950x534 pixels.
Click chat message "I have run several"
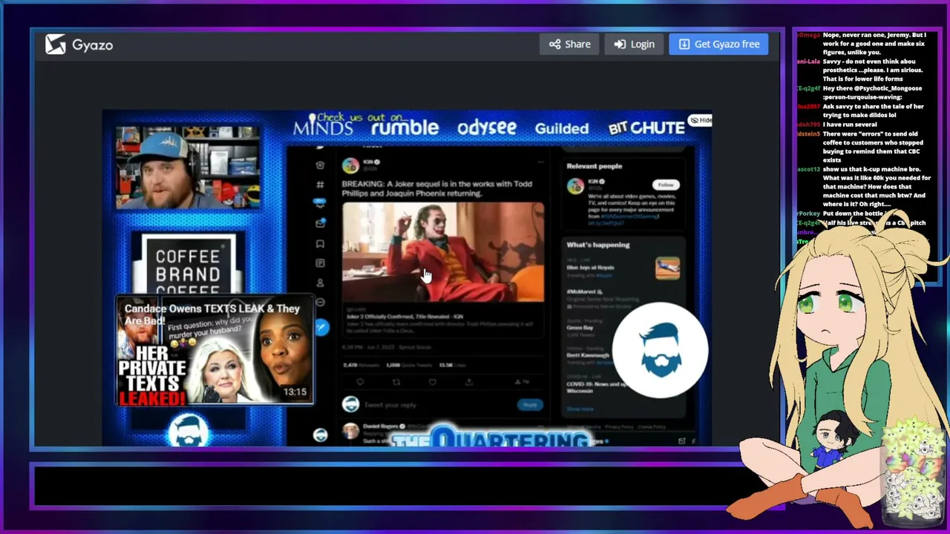850,125
